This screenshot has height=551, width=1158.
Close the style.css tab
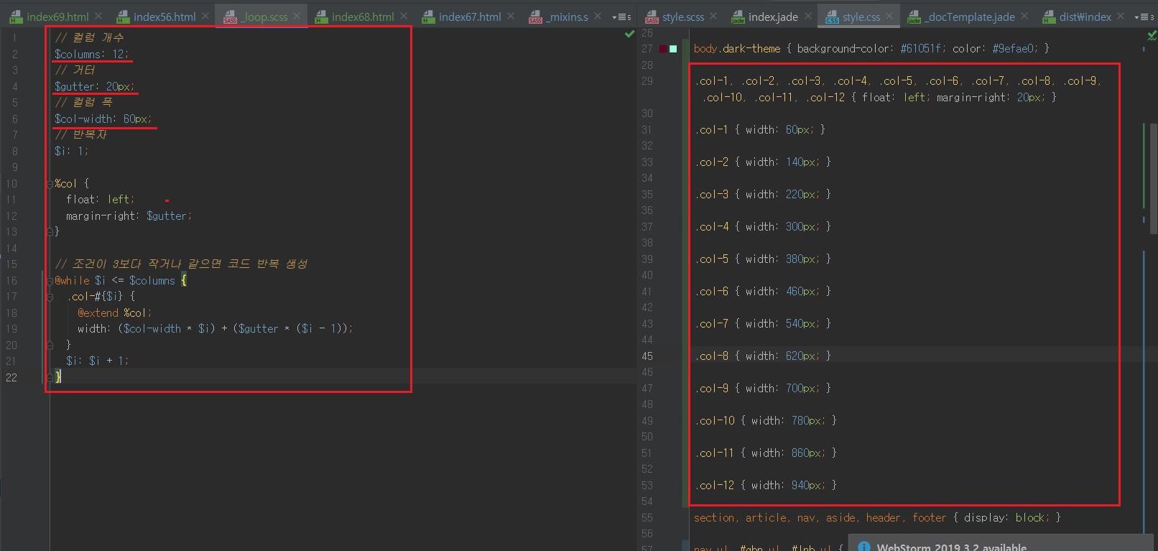[x=889, y=16]
